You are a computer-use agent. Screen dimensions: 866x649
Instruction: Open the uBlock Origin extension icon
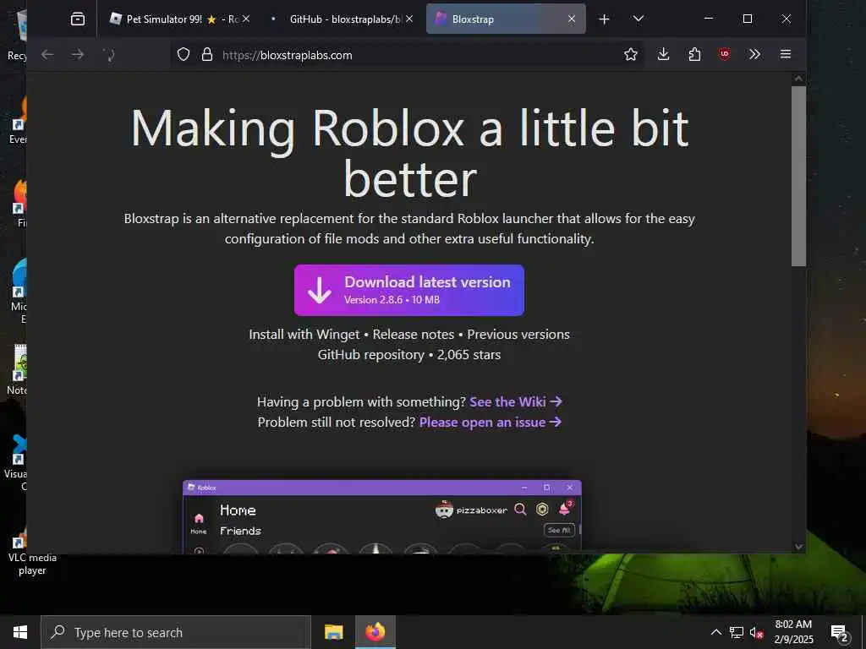click(725, 54)
